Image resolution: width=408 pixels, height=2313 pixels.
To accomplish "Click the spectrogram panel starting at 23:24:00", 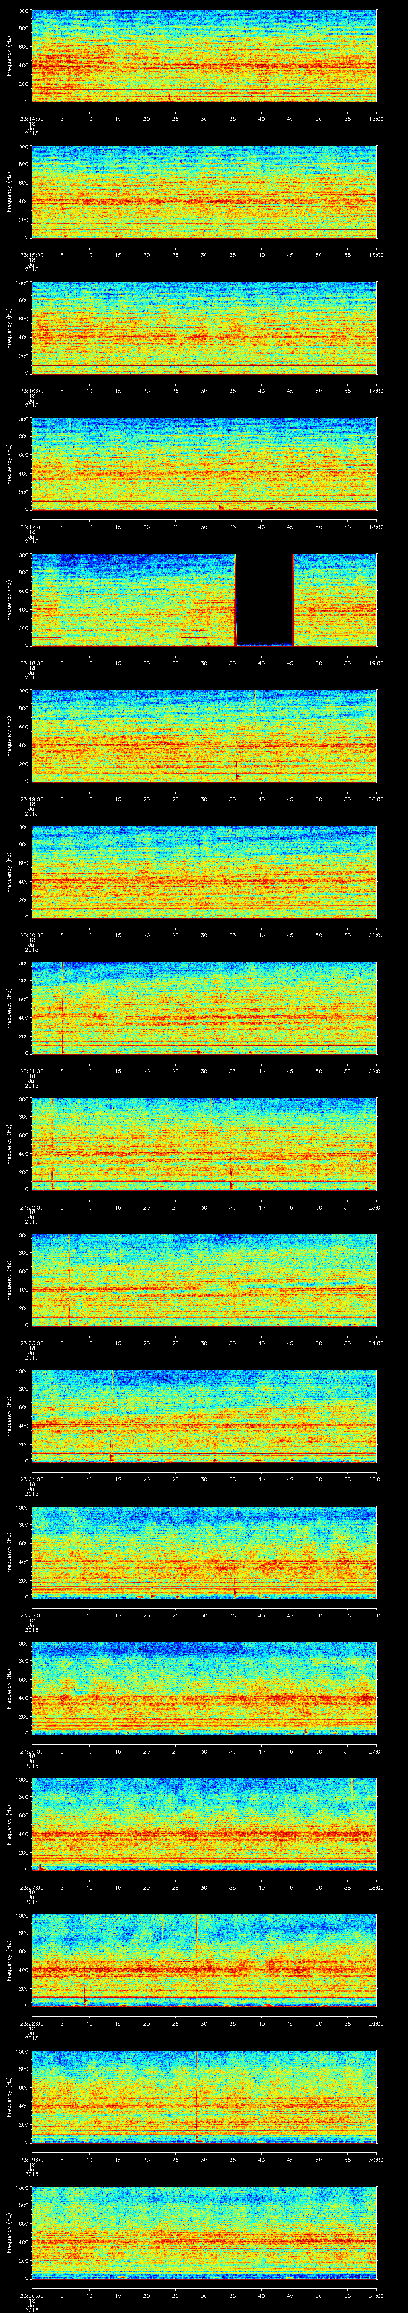I will pos(204,1417).
